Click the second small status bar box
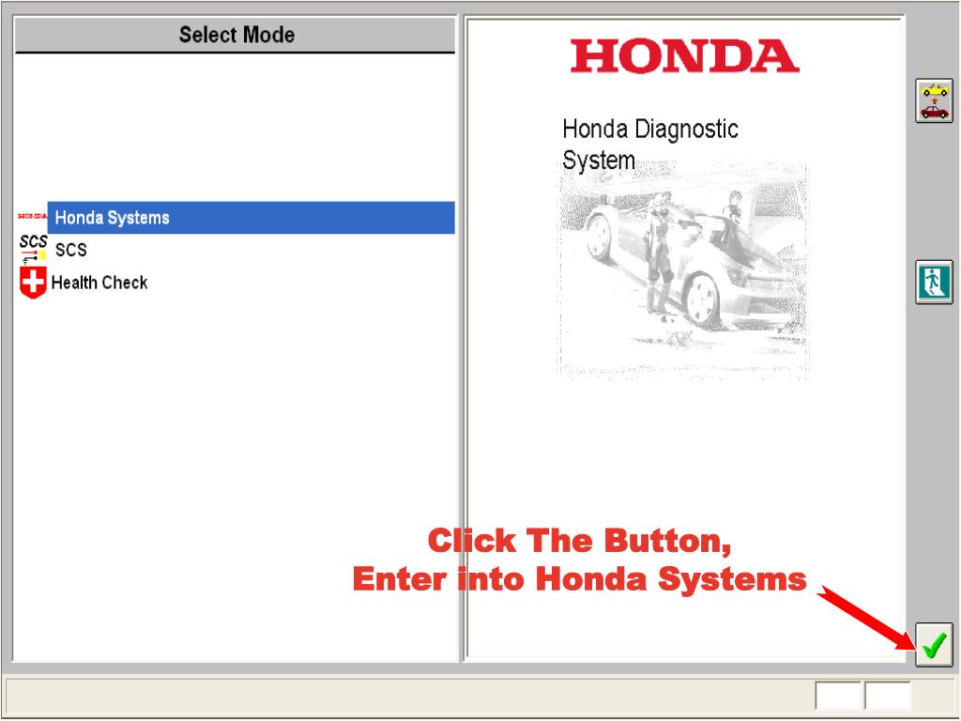961x721 pixels. 888,696
